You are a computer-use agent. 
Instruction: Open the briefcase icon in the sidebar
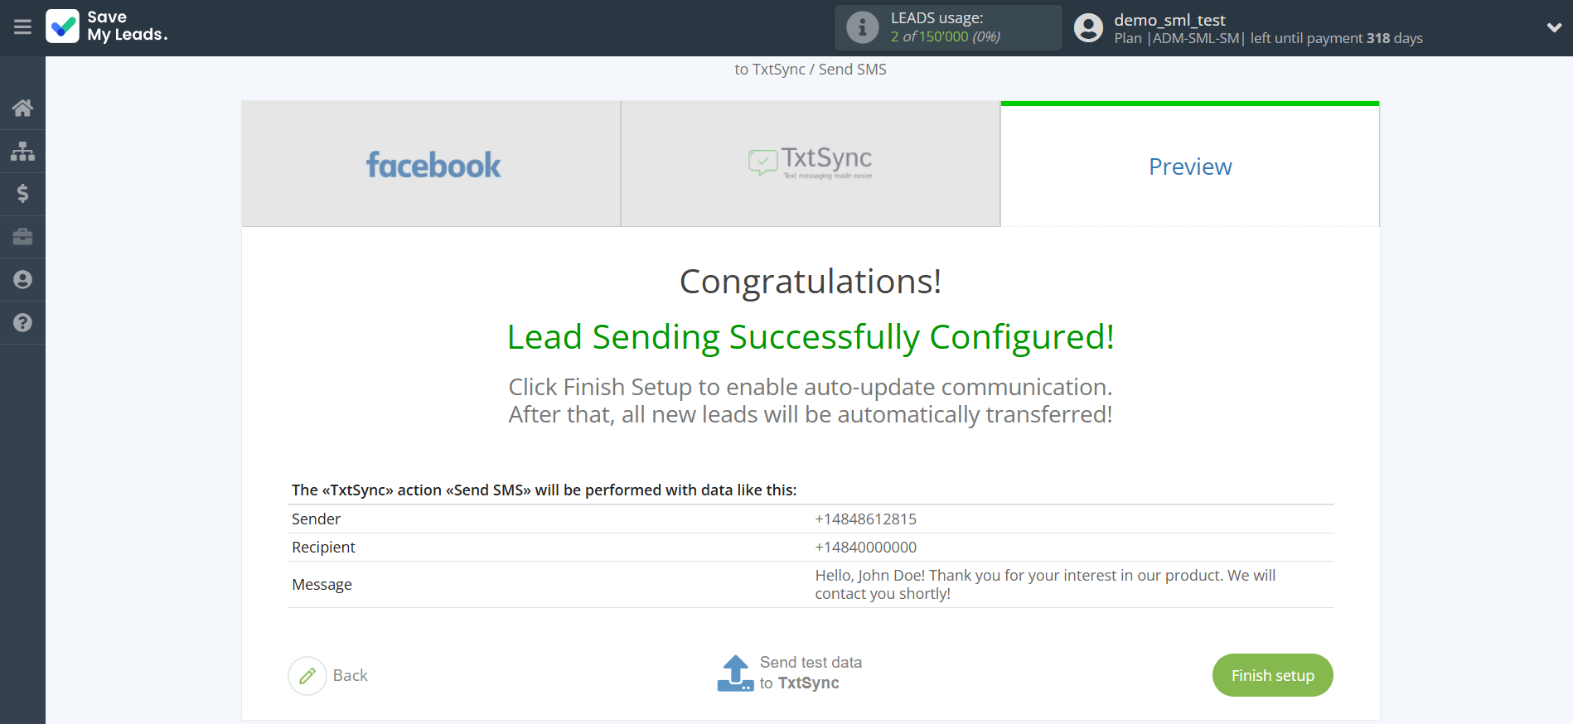[22, 237]
